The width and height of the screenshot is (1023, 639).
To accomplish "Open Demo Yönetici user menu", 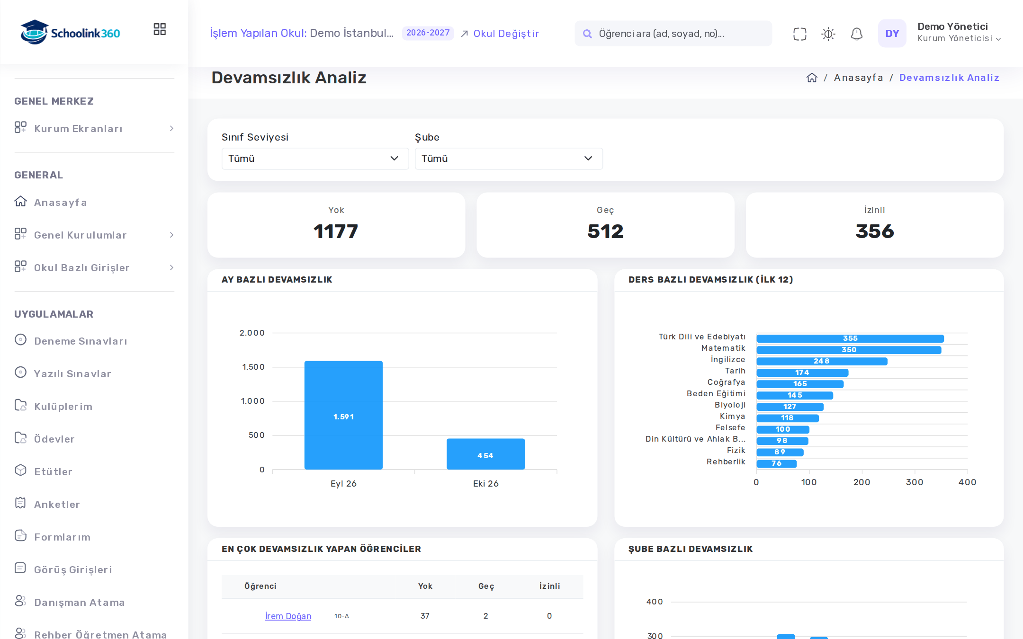I will [x=959, y=33].
